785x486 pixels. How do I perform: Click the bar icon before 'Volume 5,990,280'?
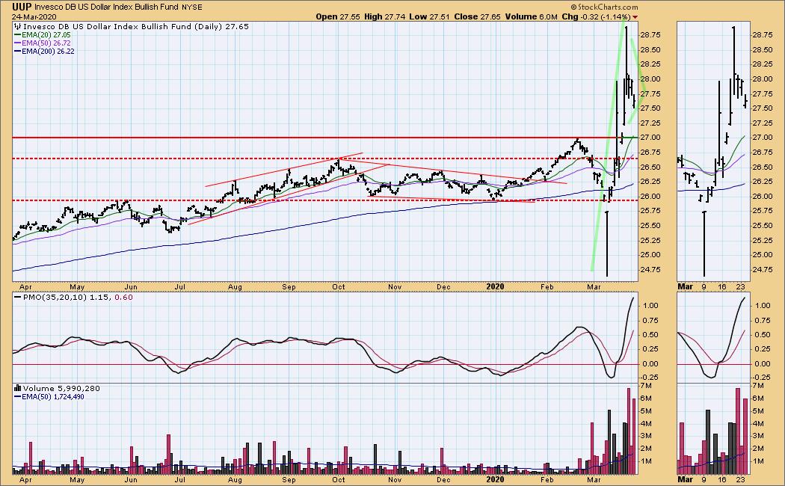(18, 388)
